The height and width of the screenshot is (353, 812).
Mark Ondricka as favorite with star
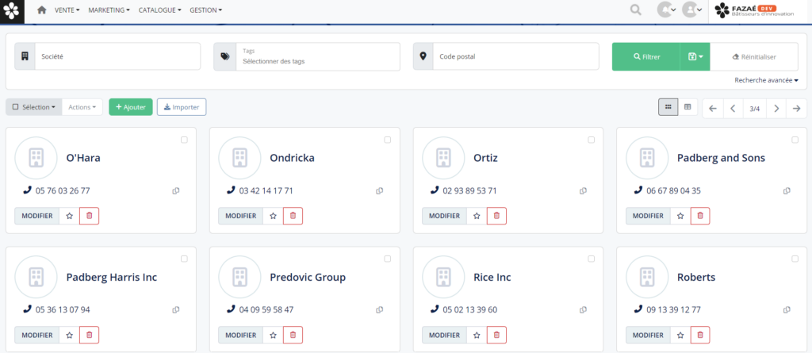pos(273,216)
